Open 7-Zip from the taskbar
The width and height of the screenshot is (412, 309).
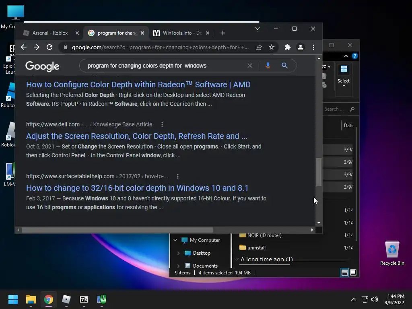tap(84, 299)
